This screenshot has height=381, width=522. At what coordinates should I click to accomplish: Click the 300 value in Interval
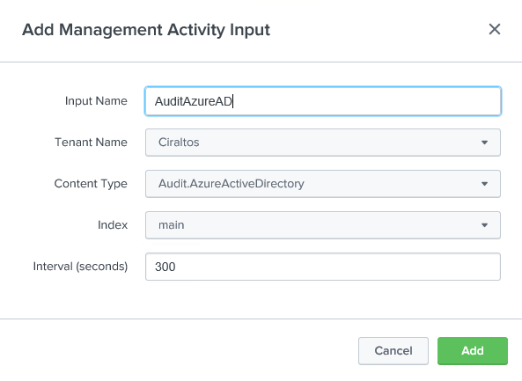pyautogui.click(x=165, y=267)
